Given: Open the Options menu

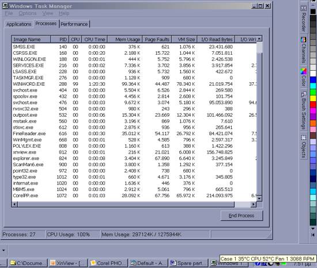Looking at the screenshot, I should coord(28,13).
